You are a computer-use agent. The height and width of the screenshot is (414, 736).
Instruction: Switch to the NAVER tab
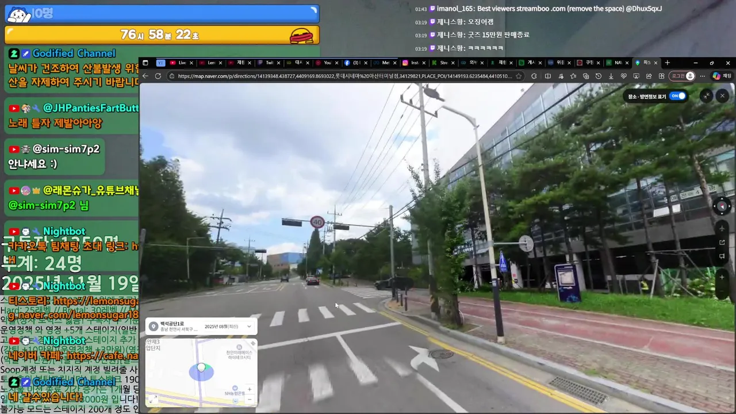click(618, 63)
